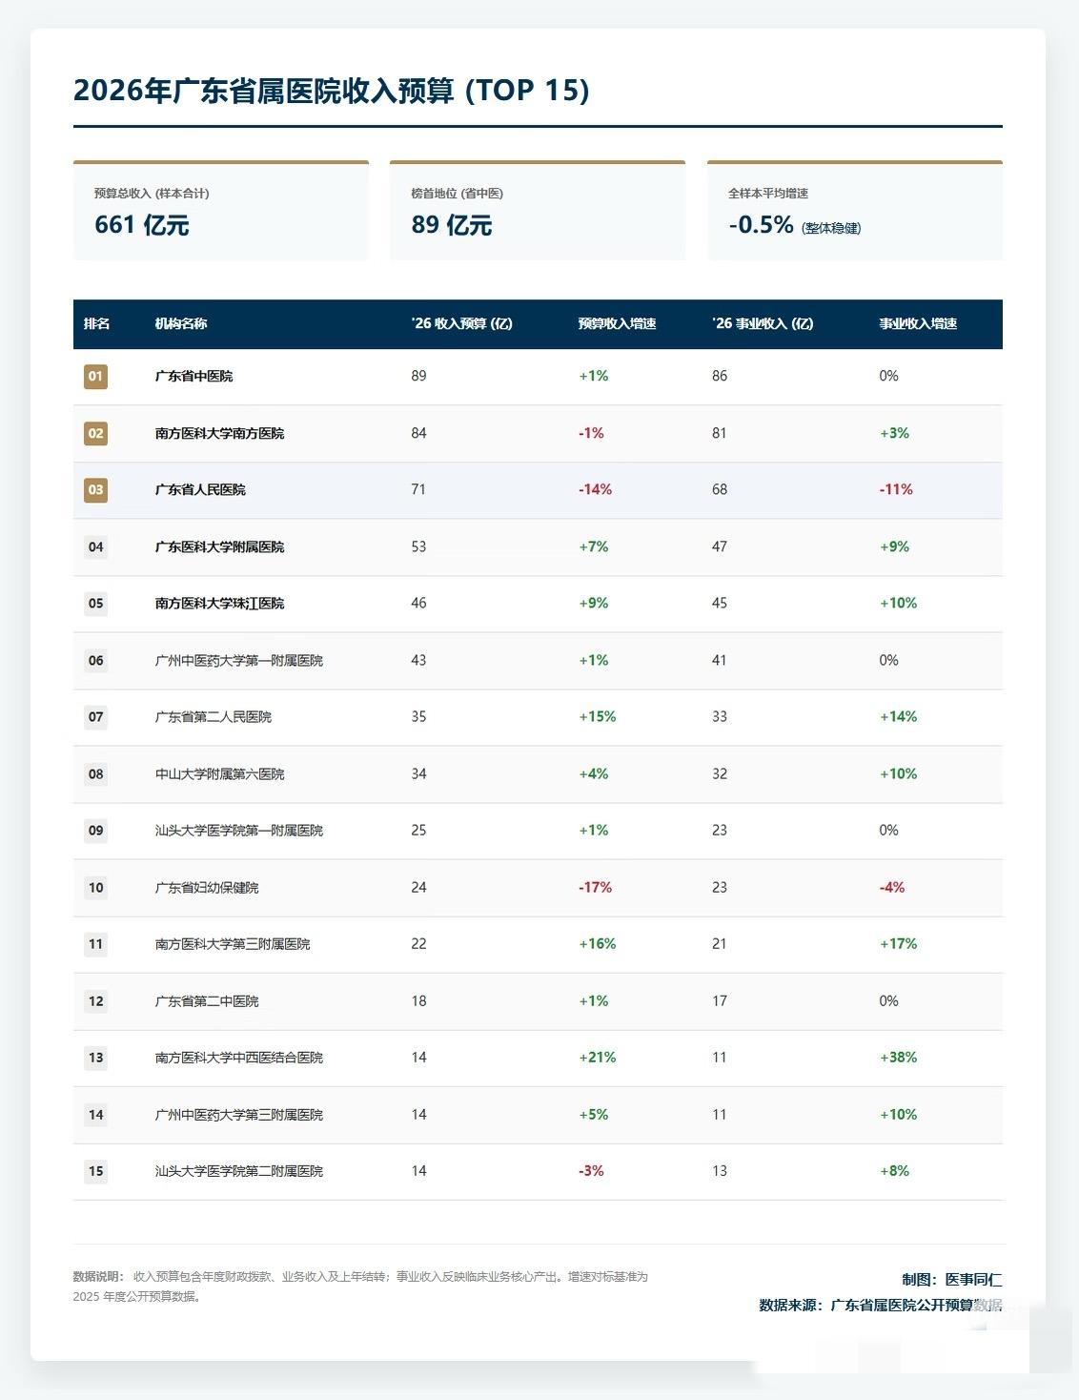
Task: Click the 预算收入增速 column header
Action: click(617, 323)
